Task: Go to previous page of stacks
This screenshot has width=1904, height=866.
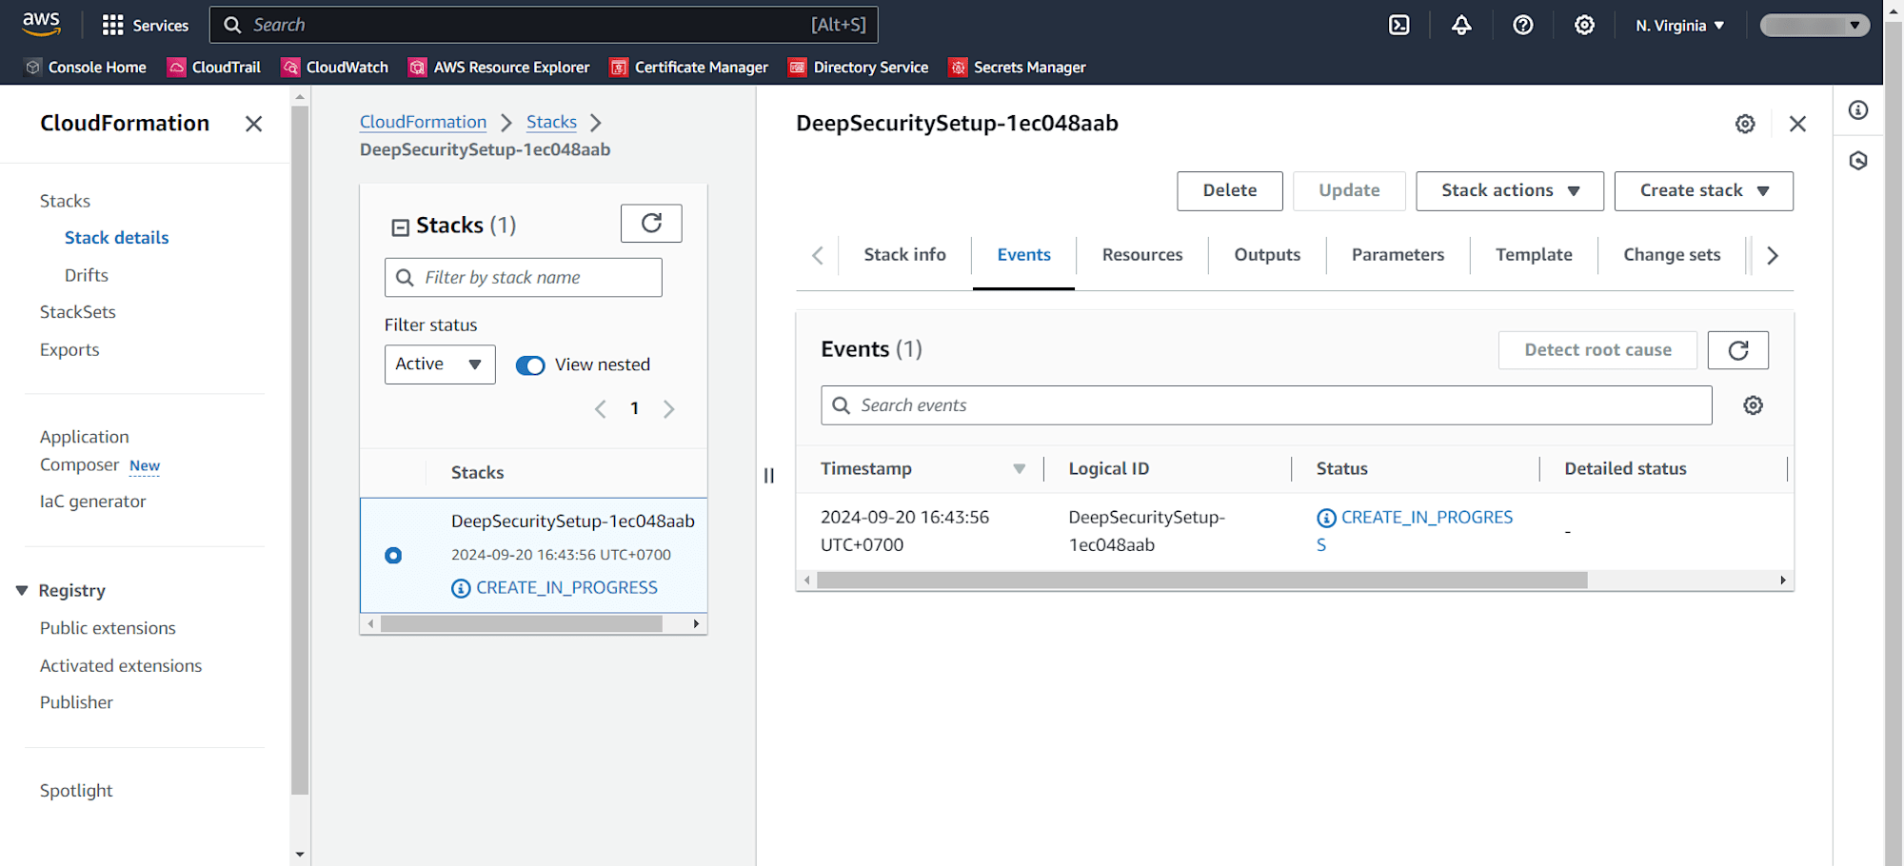Action: 600,409
